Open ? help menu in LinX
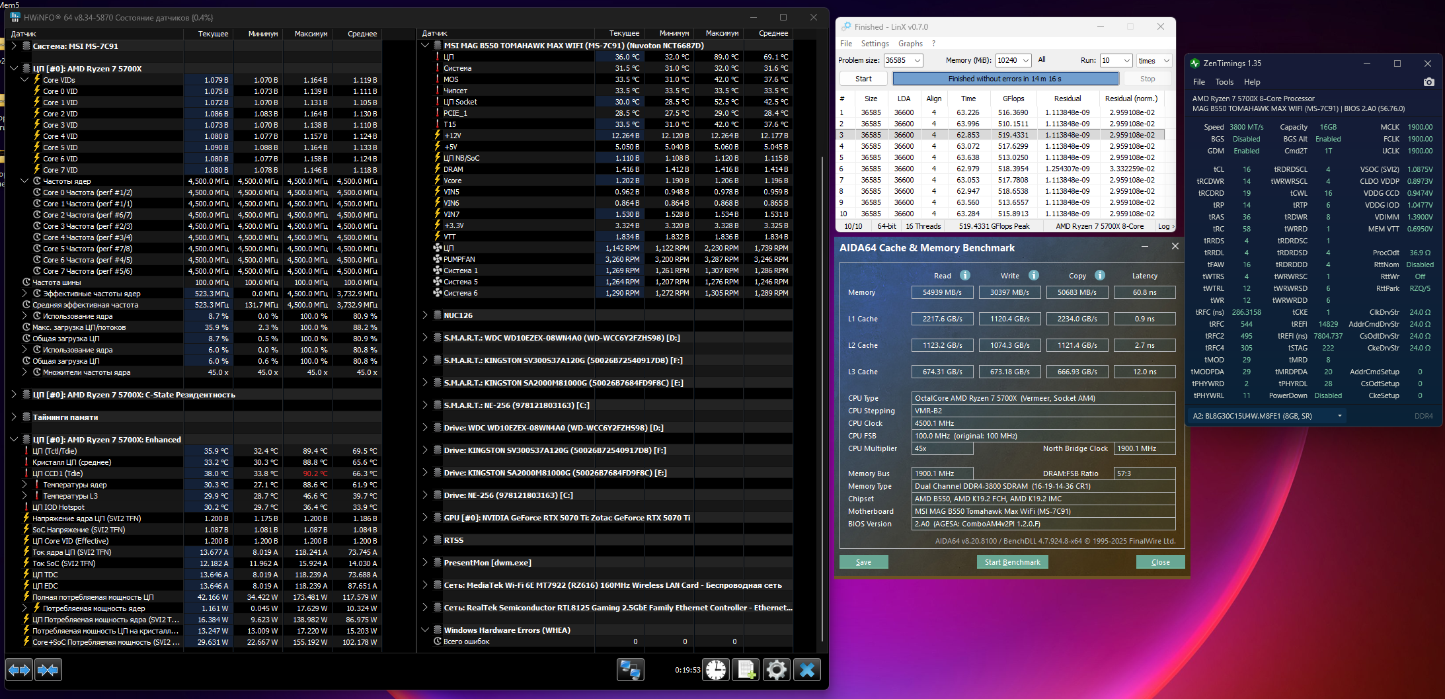This screenshot has height=699, width=1445. click(x=933, y=44)
